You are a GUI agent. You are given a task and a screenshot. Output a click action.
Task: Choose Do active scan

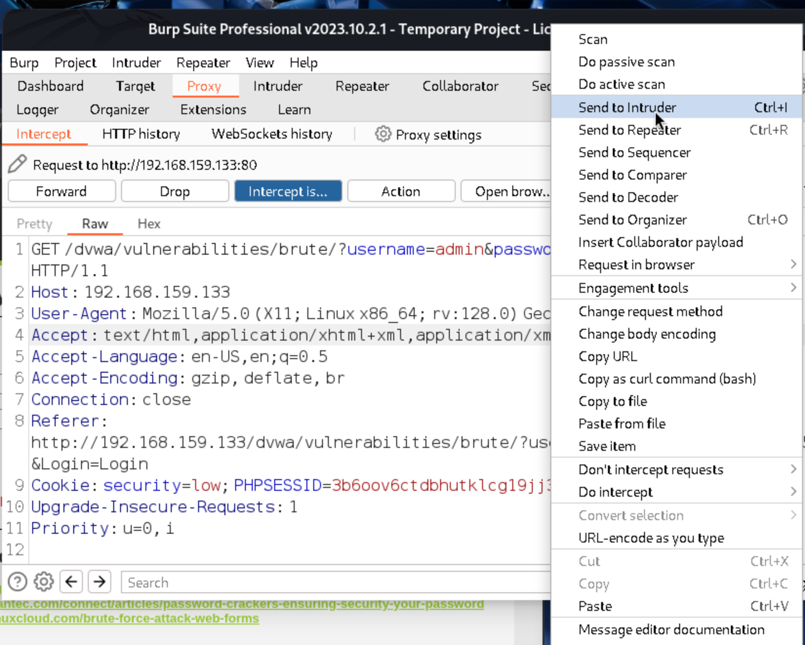(677, 84)
